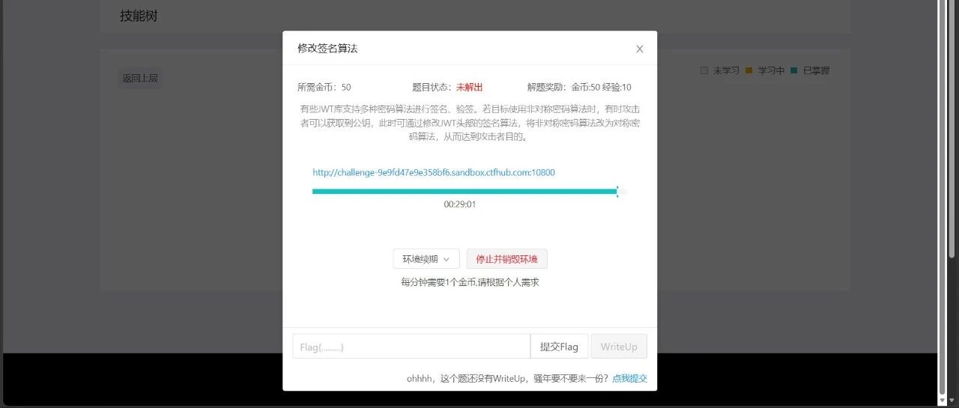Open the 环境续期 dropdown
959x408 pixels.
[426, 259]
